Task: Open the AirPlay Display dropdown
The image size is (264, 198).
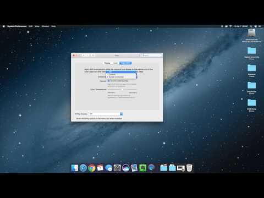Action: coord(106,114)
